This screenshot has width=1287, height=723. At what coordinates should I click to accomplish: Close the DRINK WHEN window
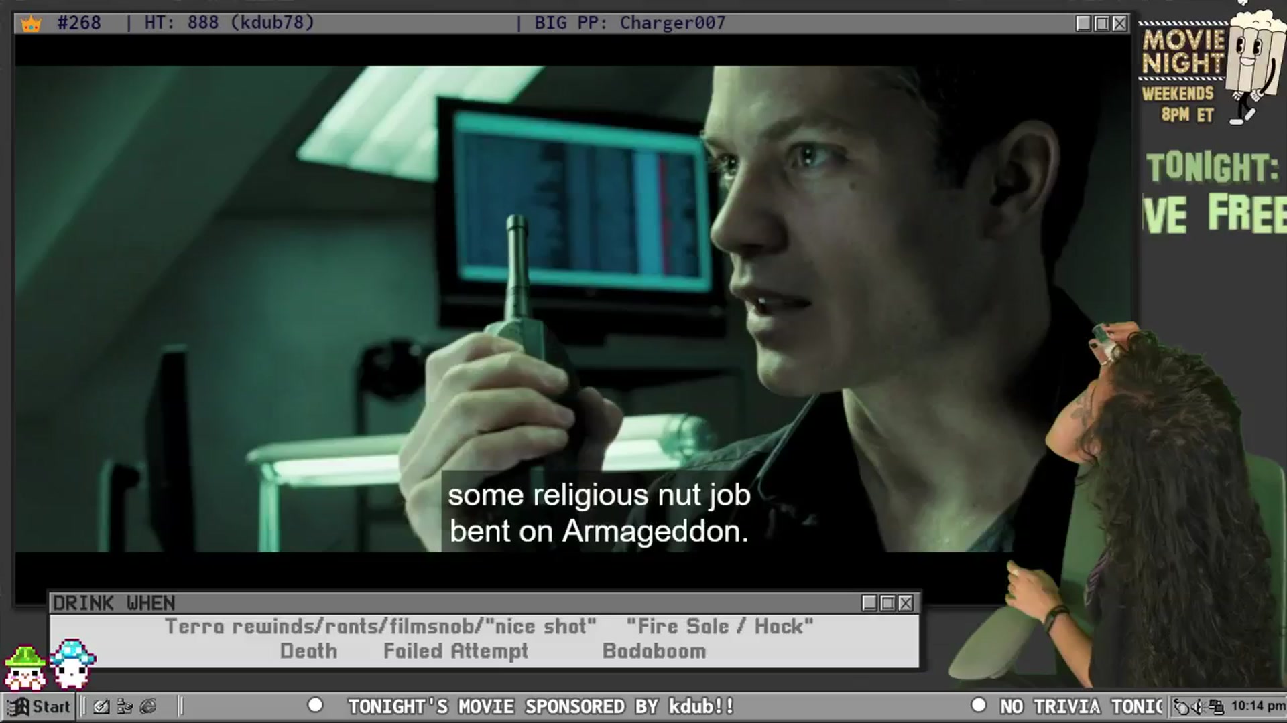click(x=906, y=603)
